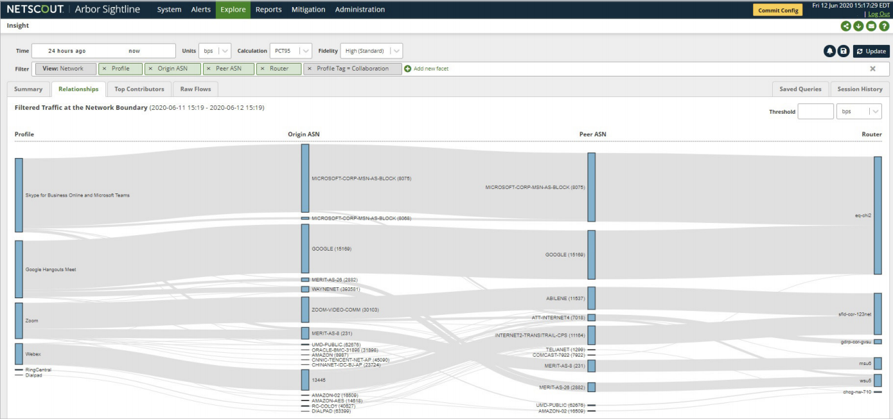Viewport: 893px width, 419px height.
Task: Remove the Profile Tag = Collaboration facet
Action: pyautogui.click(x=310, y=69)
